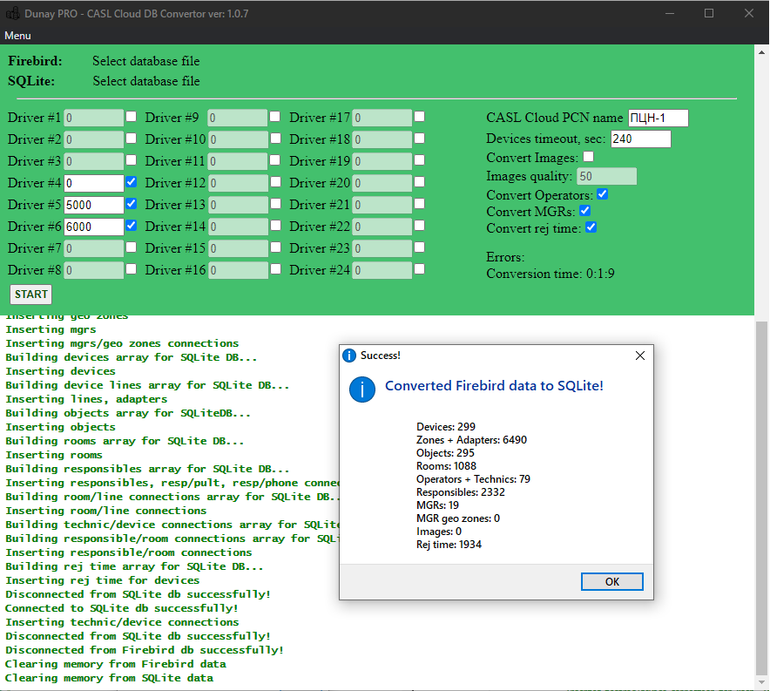Viewport: 770px width, 691px height.
Task: Click the 'Zones + Adapters: 6490' line
Action: click(471, 440)
